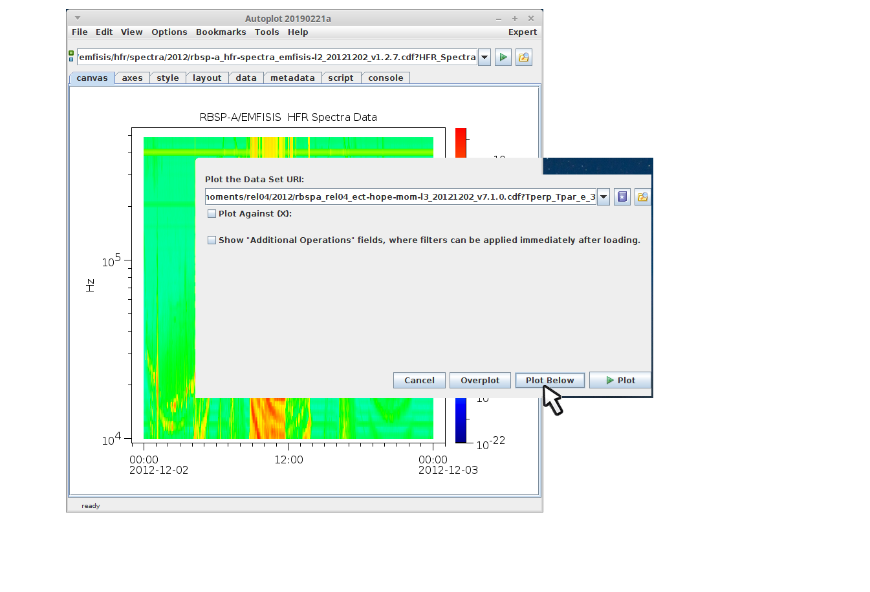
Task: Click the Plot Below button
Action: pos(550,381)
